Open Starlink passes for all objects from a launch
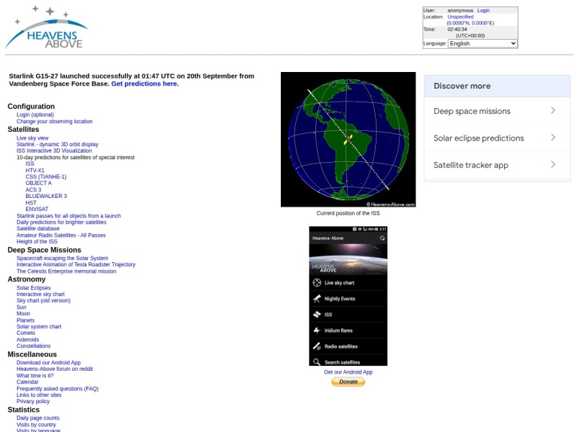Viewport: 576px width, 432px height. (68, 216)
